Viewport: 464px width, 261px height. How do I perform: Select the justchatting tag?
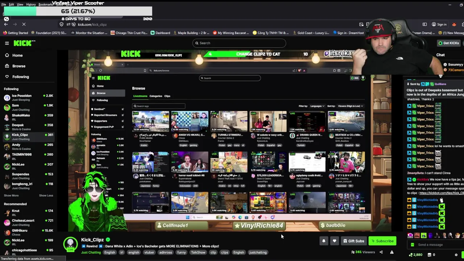(258, 253)
